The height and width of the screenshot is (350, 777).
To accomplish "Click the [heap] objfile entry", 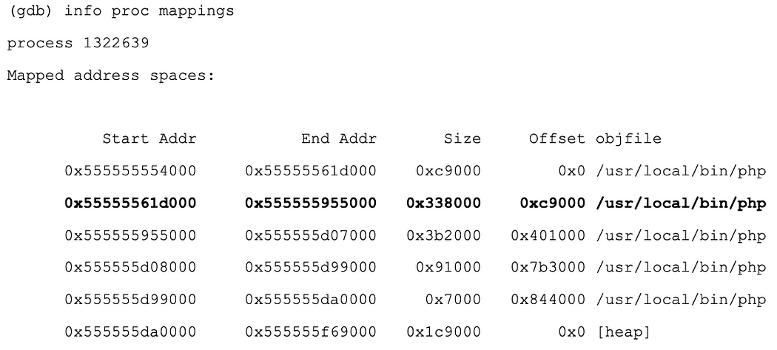I will pyautogui.click(x=624, y=332).
